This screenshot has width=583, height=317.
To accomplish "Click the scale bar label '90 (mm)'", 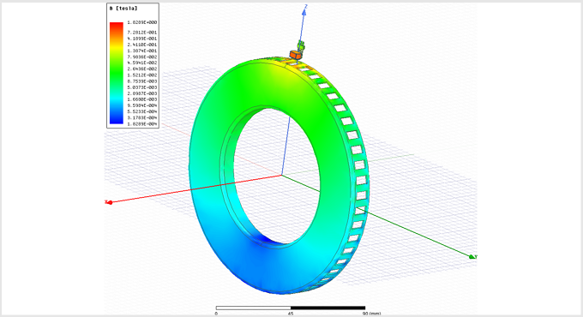I will pos(372,314).
